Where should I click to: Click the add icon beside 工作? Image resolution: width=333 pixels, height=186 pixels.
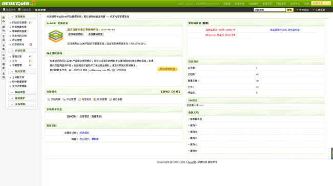pos(30,61)
